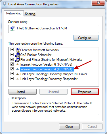
Task: Click the TCP/IPv6 protocol icon
Action: pos(18,64)
